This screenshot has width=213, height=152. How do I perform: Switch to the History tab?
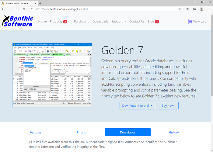pos(174,132)
